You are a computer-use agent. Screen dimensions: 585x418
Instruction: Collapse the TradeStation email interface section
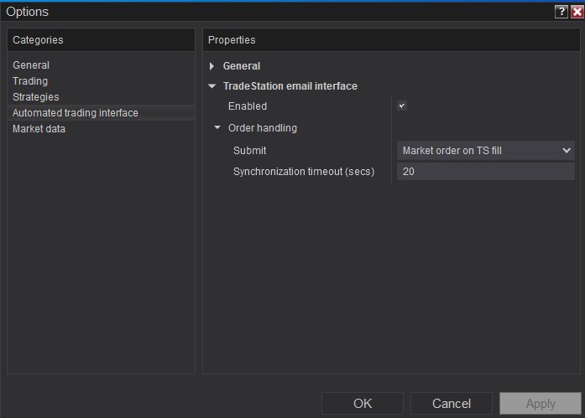coord(212,86)
